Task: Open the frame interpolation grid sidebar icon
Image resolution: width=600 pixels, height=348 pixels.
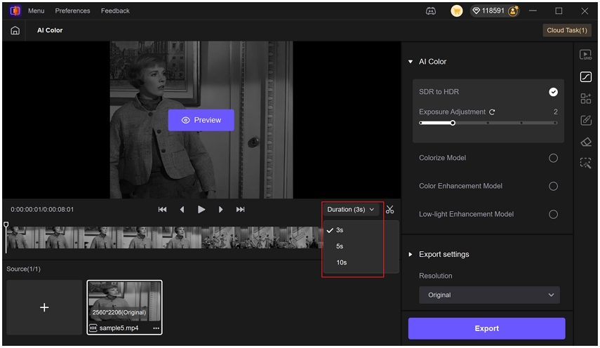Action: click(x=585, y=99)
